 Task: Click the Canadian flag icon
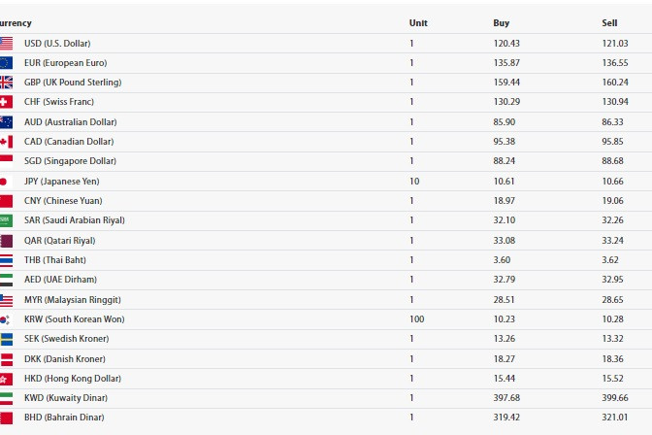[x=6, y=142]
